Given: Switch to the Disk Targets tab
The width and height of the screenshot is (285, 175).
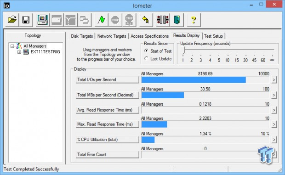Looking at the screenshot, I should (x=82, y=36).
